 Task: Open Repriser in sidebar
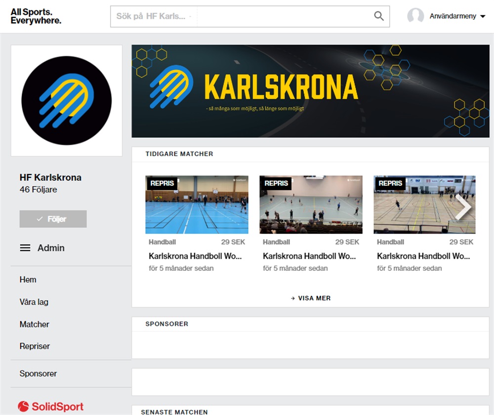[35, 346]
